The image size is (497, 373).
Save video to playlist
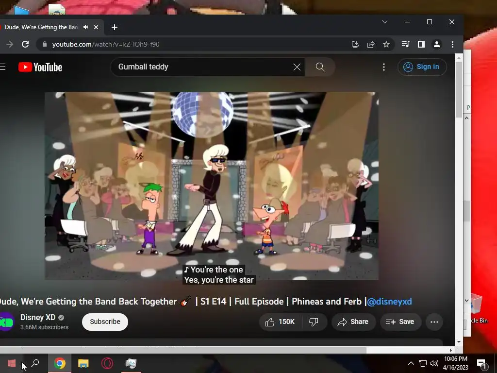tap(400, 322)
